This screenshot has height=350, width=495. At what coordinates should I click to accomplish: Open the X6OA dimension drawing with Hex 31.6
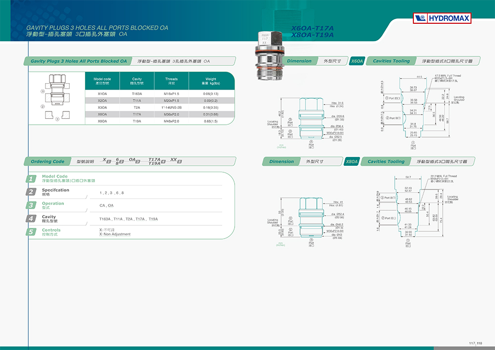click(x=306, y=122)
